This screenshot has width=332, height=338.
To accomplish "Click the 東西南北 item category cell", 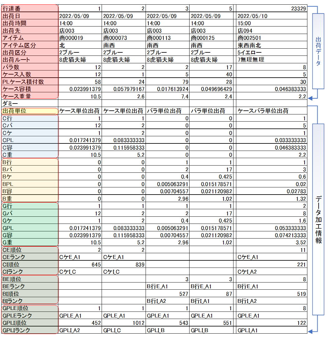I will [272, 46].
